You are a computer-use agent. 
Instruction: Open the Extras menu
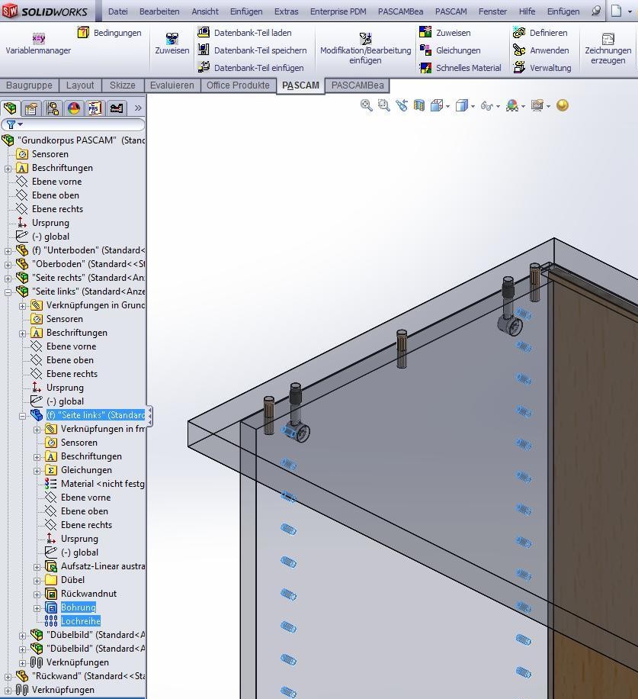click(x=286, y=11)
